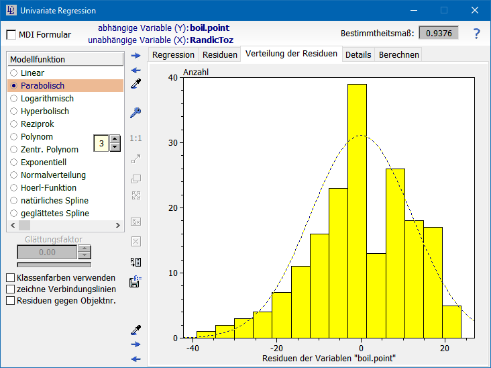Open the Details tab
This screenshot has height=368, width=491.
click(358, 55)
